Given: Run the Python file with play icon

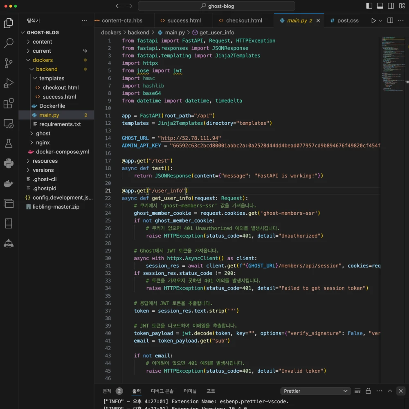Looking at the screenshot, I should pyautogui.click(x=373, y=20).
